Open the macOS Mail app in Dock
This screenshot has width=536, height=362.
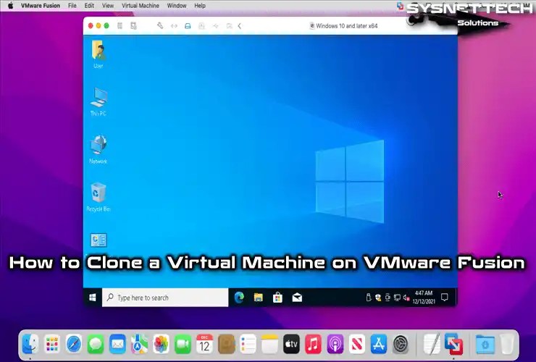tap(117, 344)
